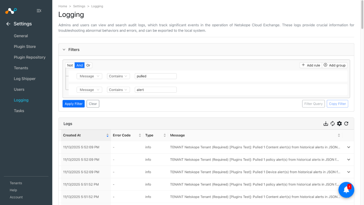Click the Error Code column header
Viewport: 364px width, 205px height.
127,135
